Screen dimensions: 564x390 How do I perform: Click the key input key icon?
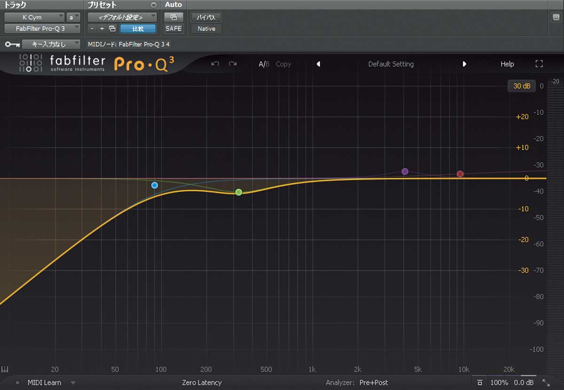pyautogui.click(x=12, y=44)
